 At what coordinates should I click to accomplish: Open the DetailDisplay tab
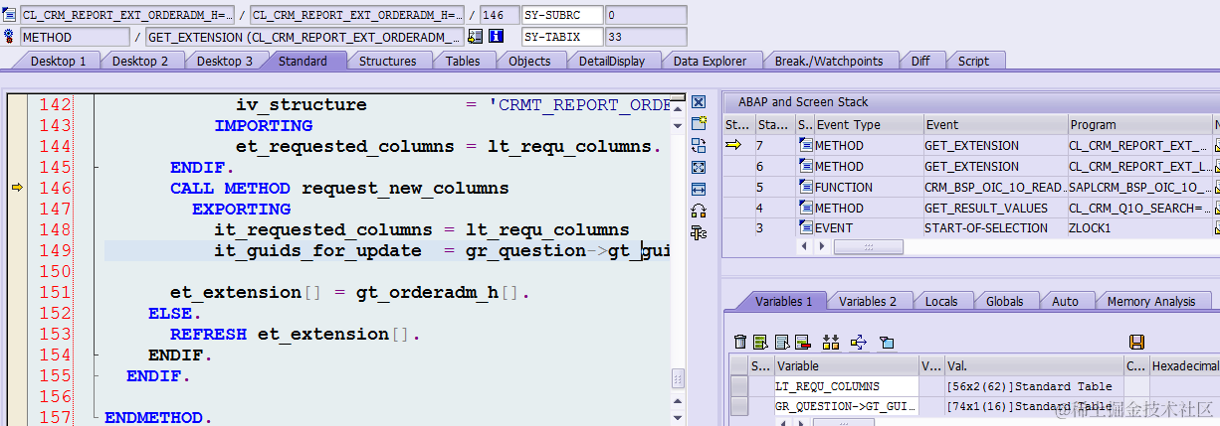(612, 61)
